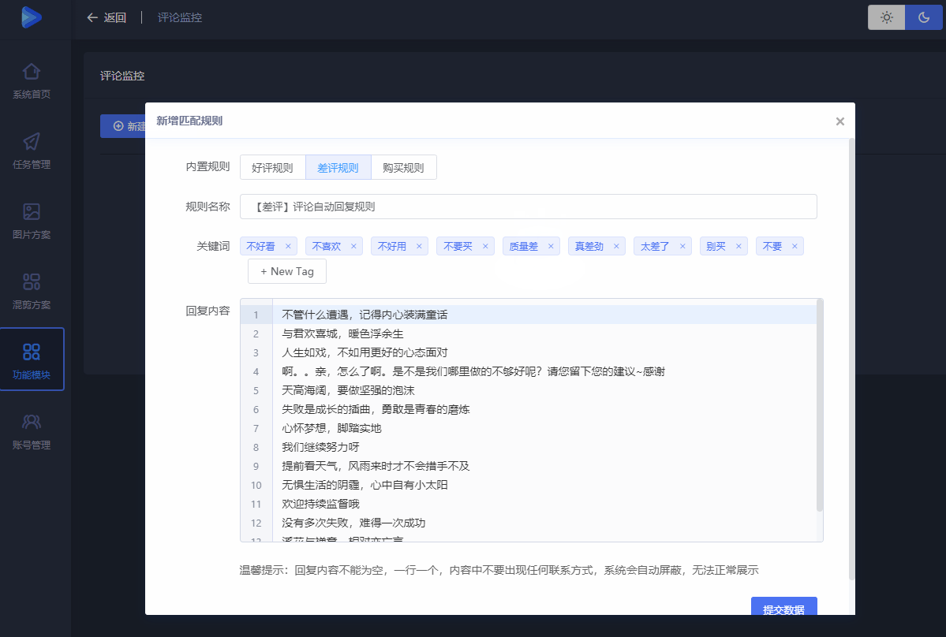Remove the 不要 keyword tag

(x=795, y=246)
